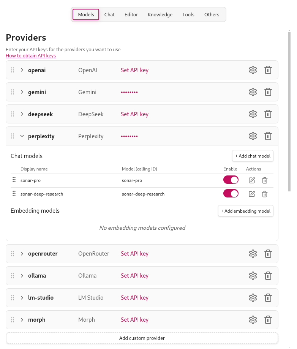
Task: Toggle the sonar-deep-research model off
Action: [231, 194]
